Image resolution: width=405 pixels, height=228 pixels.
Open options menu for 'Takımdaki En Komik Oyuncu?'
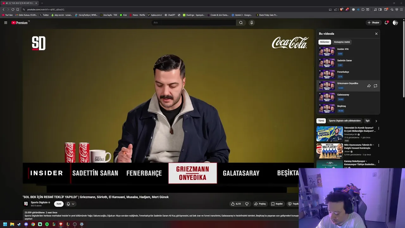pos(378,128)
